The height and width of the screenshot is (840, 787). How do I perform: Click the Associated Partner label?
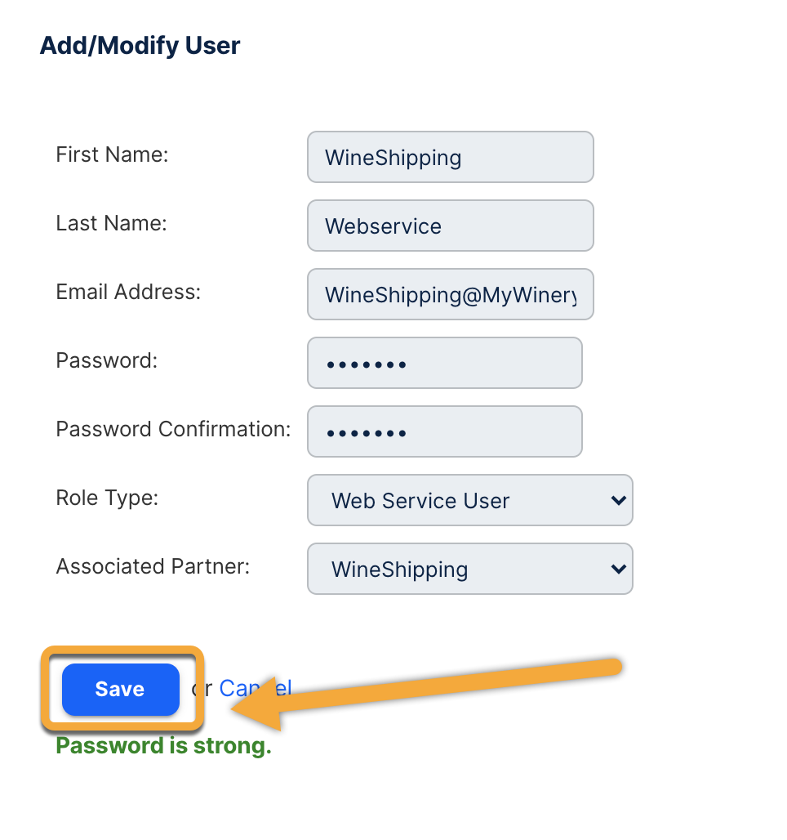(153, 565)
